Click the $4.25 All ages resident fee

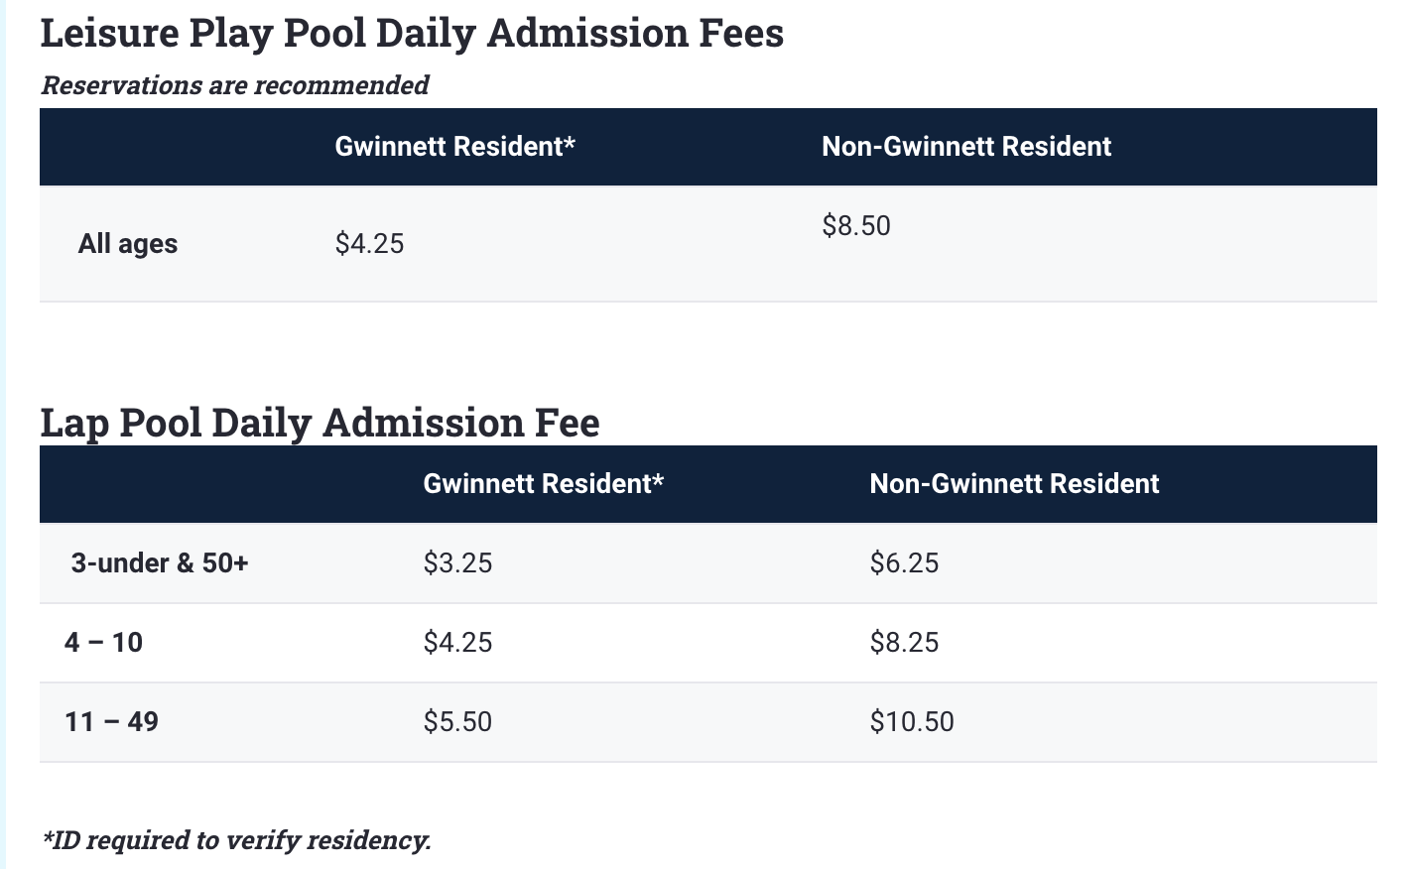coord(369,244)
